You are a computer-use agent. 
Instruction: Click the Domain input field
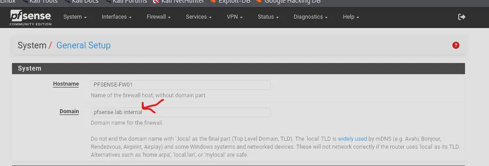180,112
